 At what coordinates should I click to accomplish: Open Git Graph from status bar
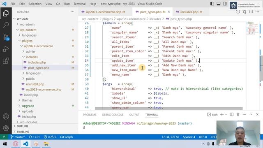(x=67, y=137)
